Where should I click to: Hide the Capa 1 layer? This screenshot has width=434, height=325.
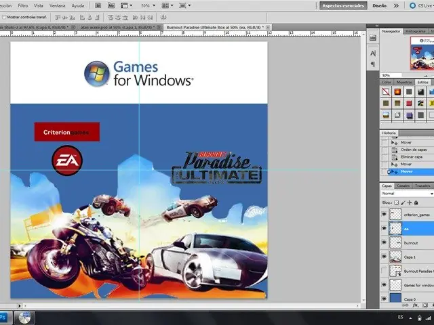click(x=384, y=257)
